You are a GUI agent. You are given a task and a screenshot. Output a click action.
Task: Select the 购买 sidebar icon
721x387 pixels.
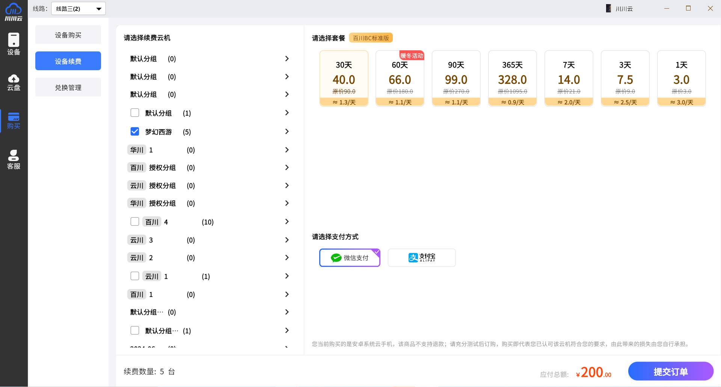coord(14,120)
